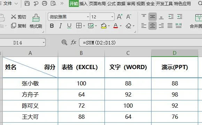Click the eraser clear-formatting icon
The width and height of the screenshot is (202, 125).
pyautogui.click(x=128, y=26)
